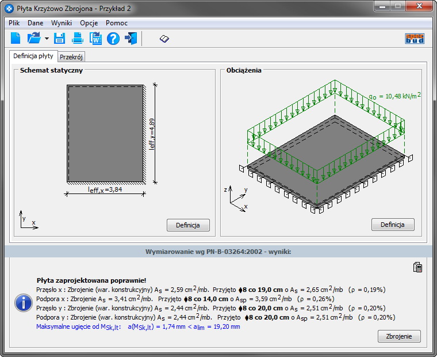
Task: Click the Print toolbar icon
Action: click(77, 39)
